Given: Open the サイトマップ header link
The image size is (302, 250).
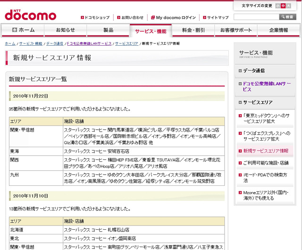Looking at the screenshot, I should click(218, 17).
